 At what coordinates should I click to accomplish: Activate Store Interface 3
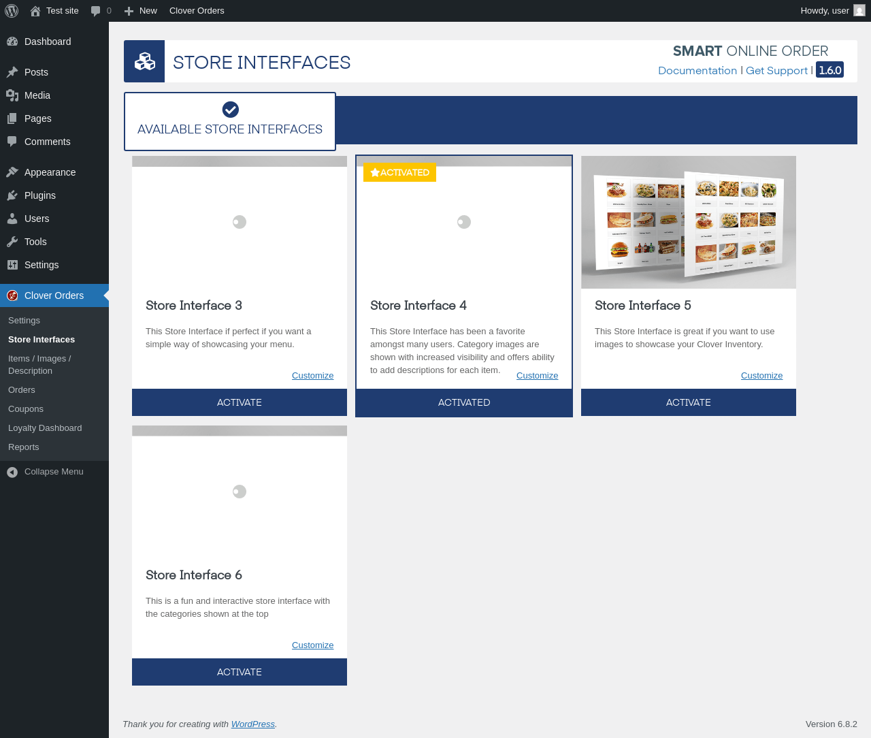240,402
